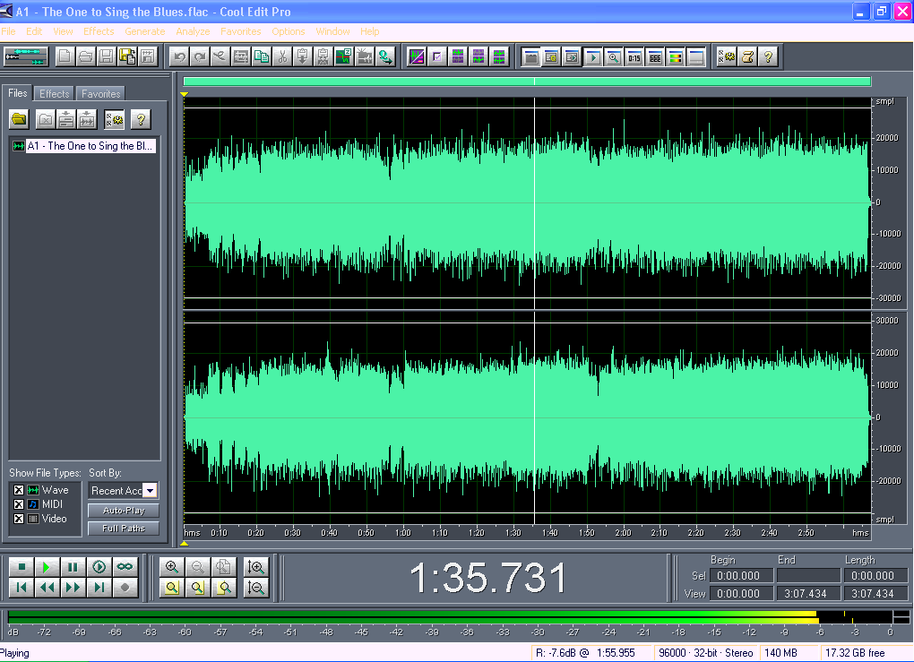Click the Fast Forward button

tap(73, 588)
